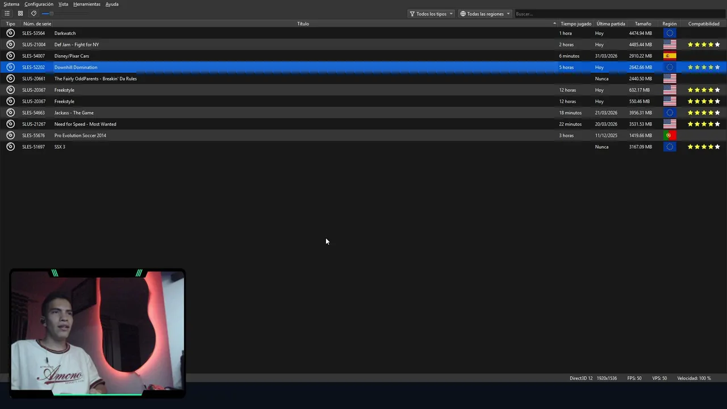The image size is (727, 409).
Task: Click the disc icon for SSX 3
Action: click(10, 147)
